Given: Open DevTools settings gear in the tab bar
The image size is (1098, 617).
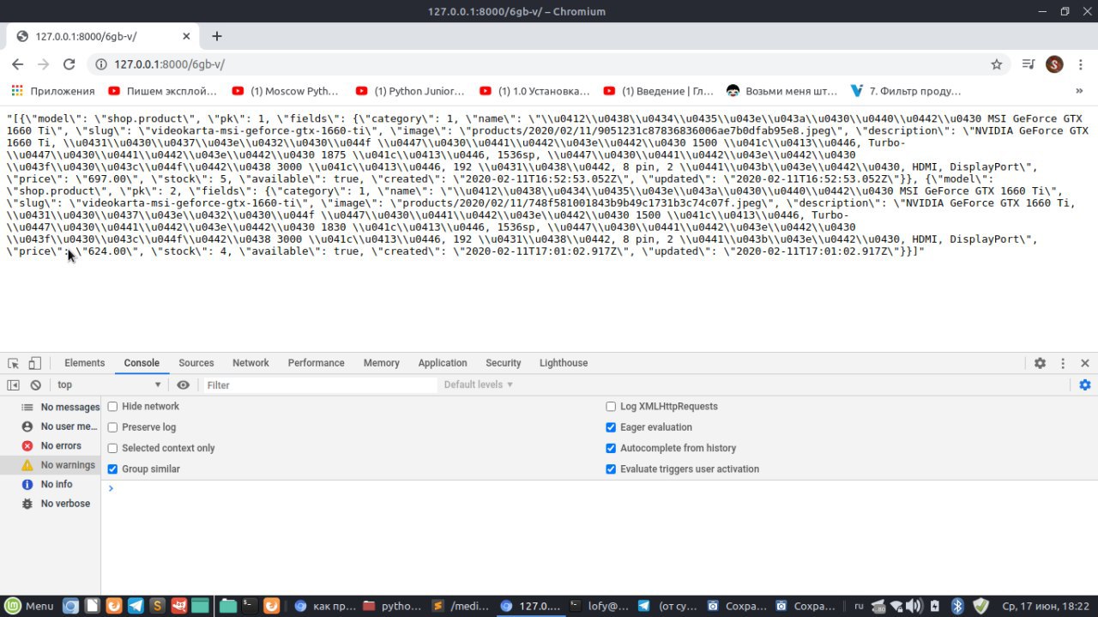Looking at the screenshot, I should (x=1040, y=363).
